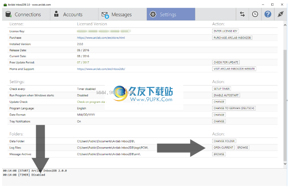Switch to the Accounts tab
Image resolution: width=288 pixels, height=187 pixels.
(74, 14)
